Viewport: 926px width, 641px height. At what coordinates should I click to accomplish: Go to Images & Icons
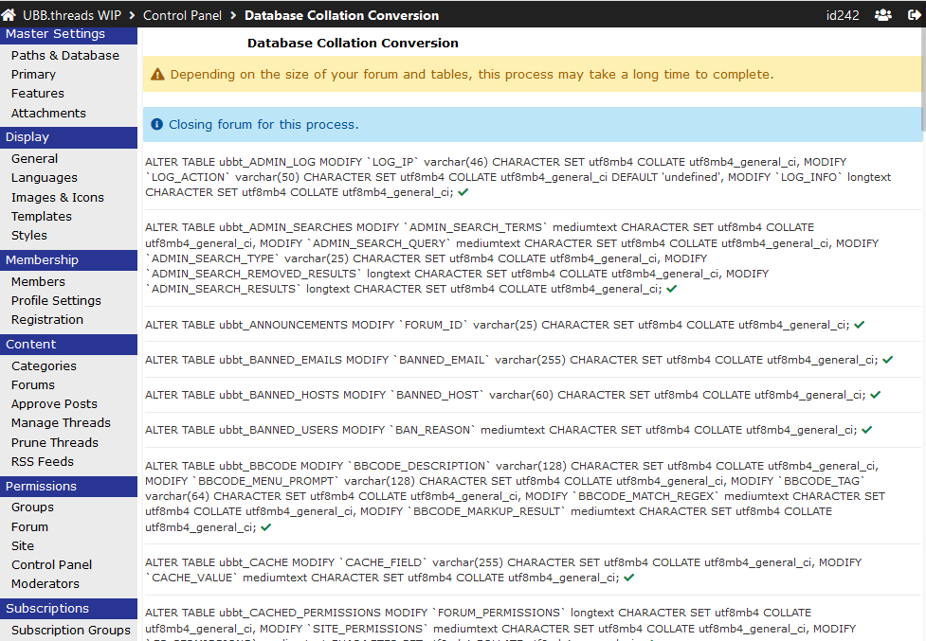[57, 197]
